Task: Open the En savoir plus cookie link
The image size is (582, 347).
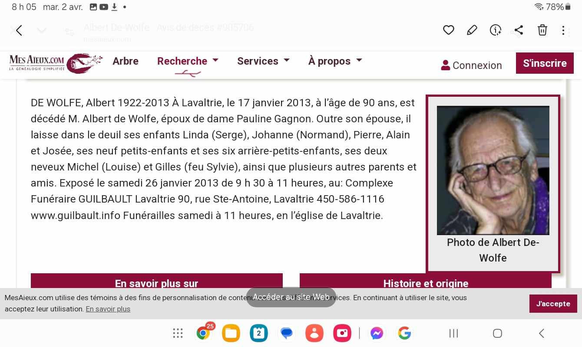Action: tap(108, 309)
